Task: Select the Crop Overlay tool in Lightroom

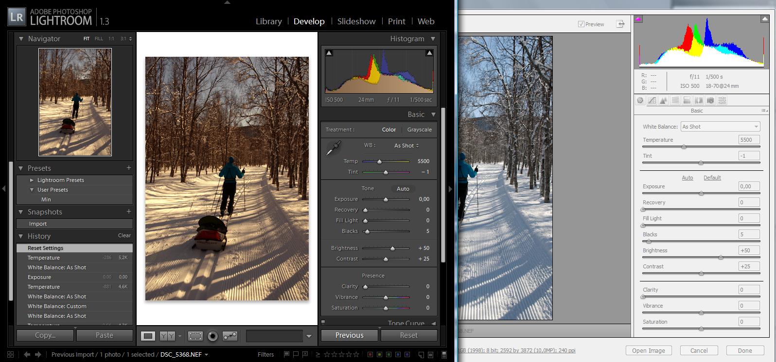Action: [x=195, y=336]
